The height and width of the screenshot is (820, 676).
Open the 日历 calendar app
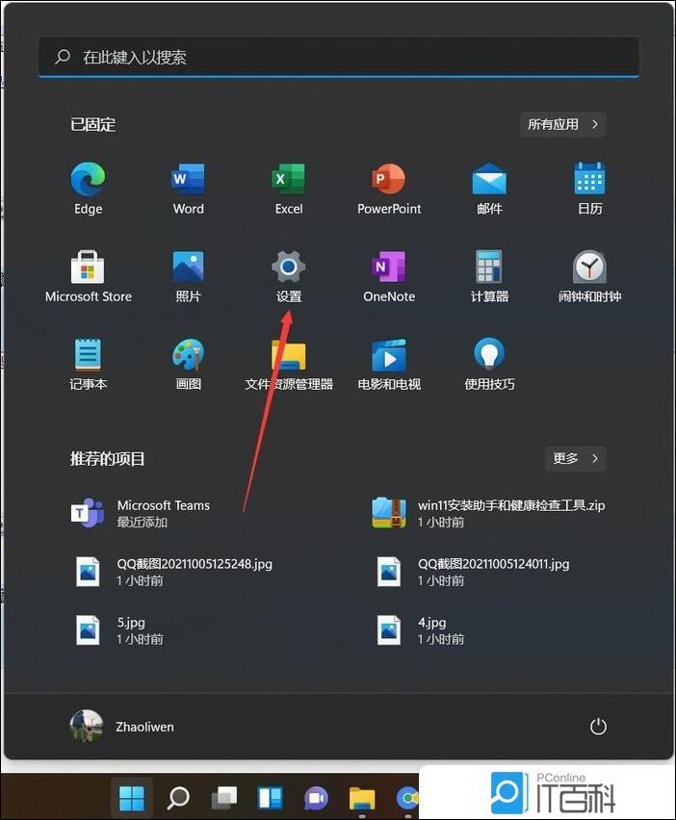click(x=589, y=189)
